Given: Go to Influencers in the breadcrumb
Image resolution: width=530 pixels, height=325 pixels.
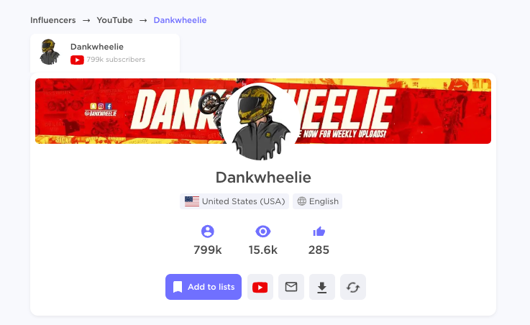Looking at the screenshot, I should tap(53, 20).
